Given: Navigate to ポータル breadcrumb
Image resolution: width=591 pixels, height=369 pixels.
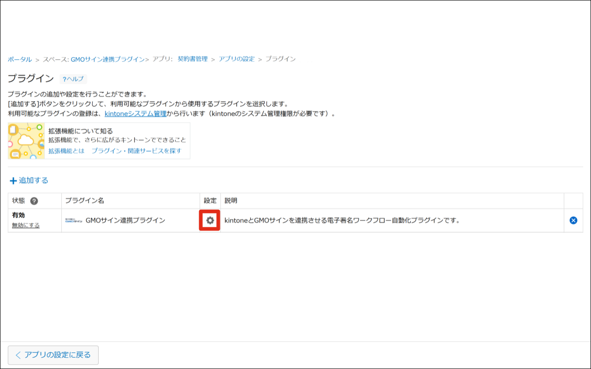Looking at the screenshot, I should (x=20, y=59).
